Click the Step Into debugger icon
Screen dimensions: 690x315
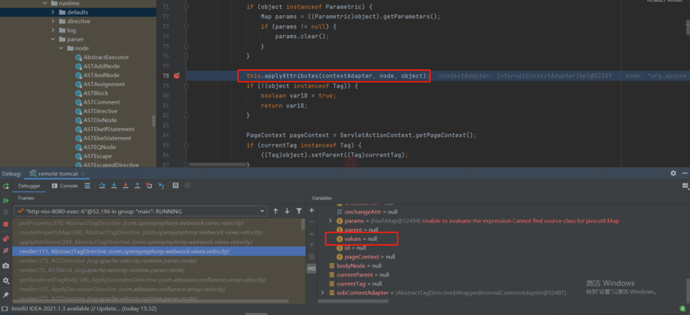point(114,186)
